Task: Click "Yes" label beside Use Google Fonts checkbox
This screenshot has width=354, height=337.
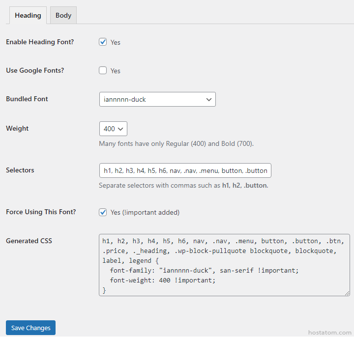Action: (116, 71)
